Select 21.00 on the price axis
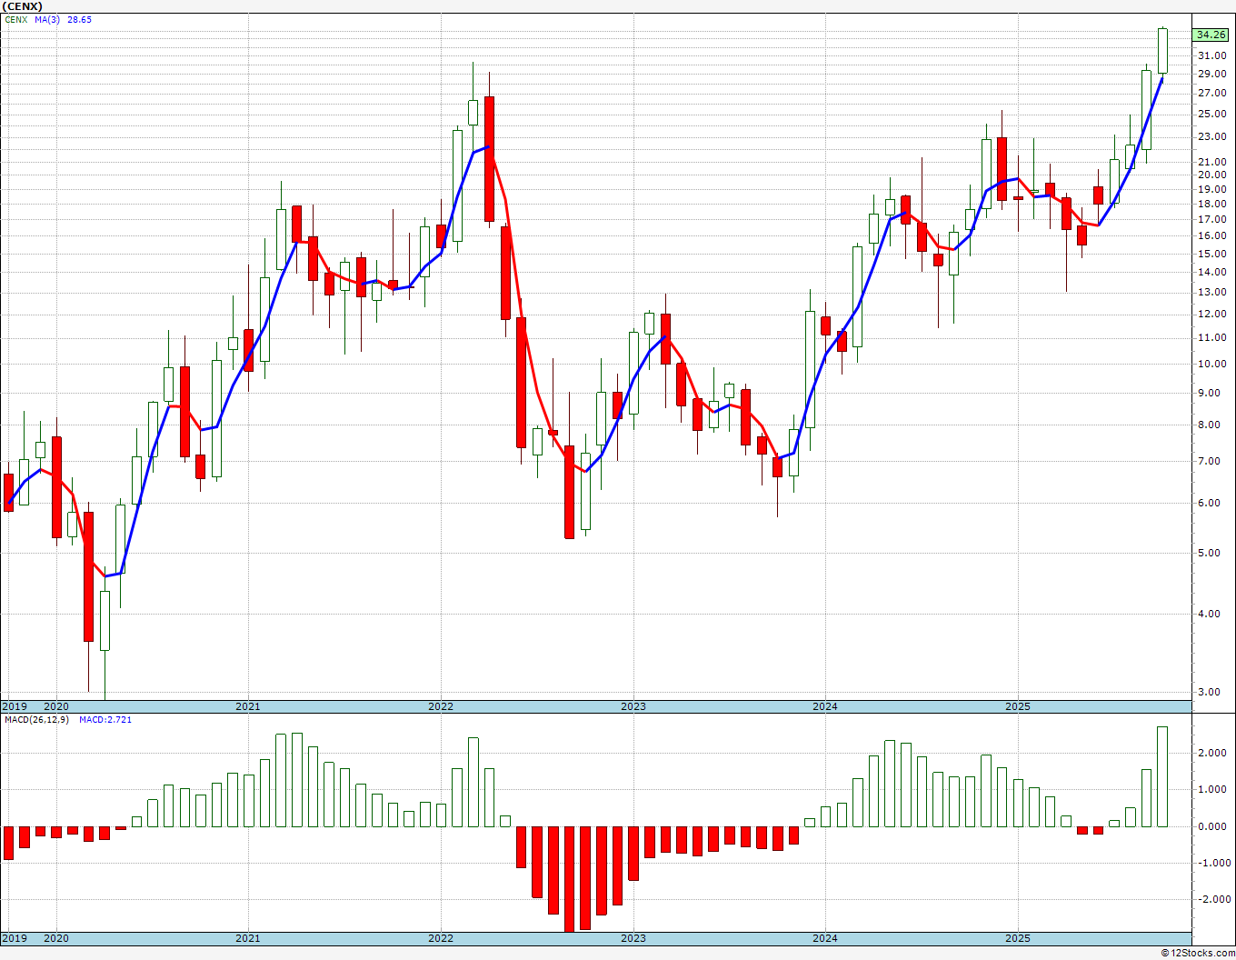The image size is (1236, 960). [x=1212, y=161]
